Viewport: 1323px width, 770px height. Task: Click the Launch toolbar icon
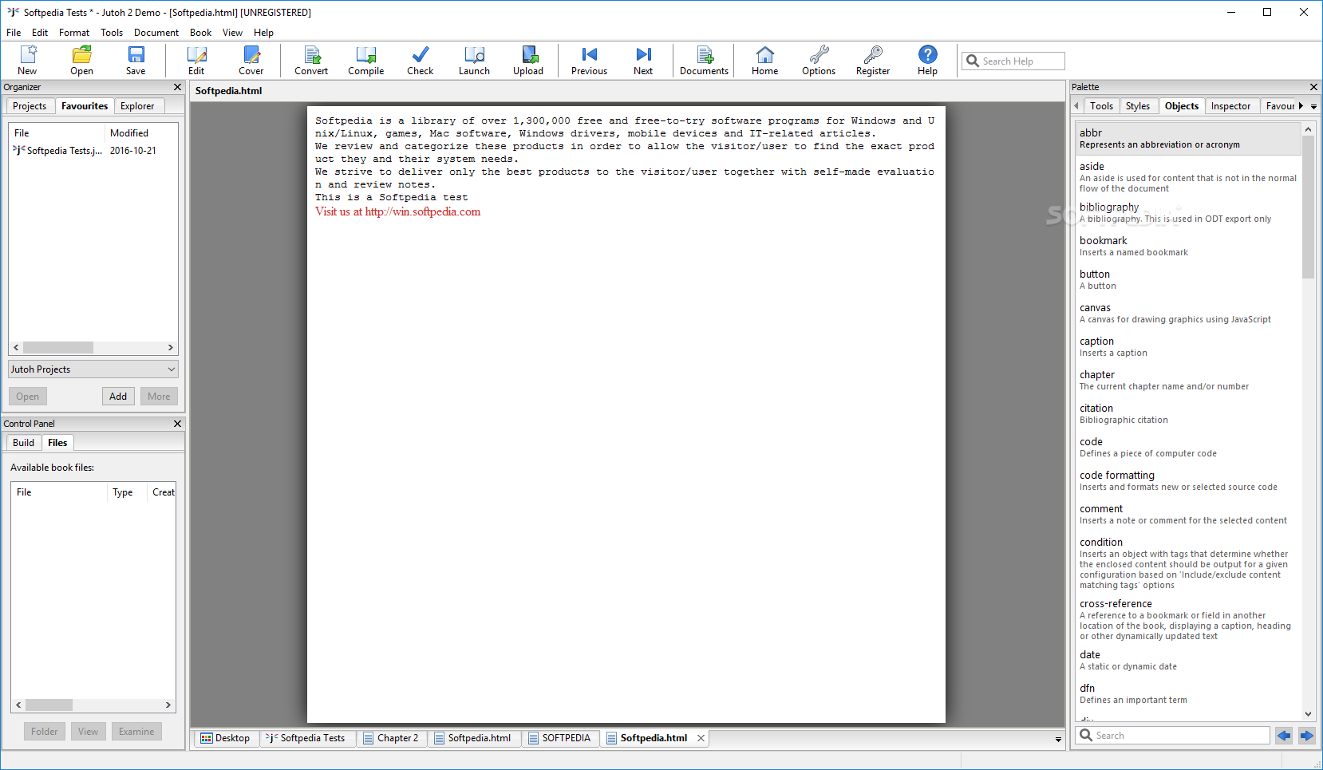[474, 61]
